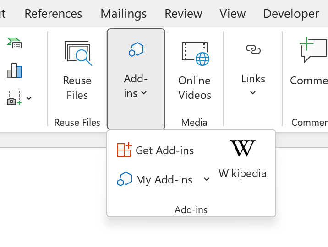Click the Chart icon
Screen dimensions: 328x247
pos(14,70)
